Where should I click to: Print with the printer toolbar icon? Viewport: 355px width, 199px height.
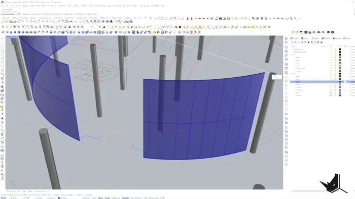15,21
